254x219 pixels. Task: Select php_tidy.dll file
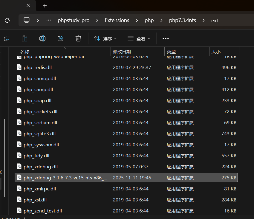[126, 156]
